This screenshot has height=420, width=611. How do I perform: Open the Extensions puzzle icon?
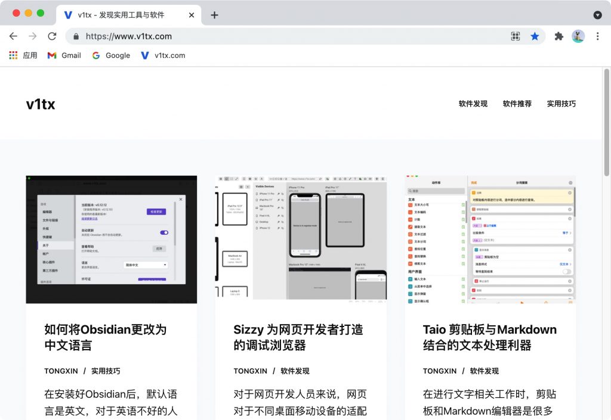point(558,36)
